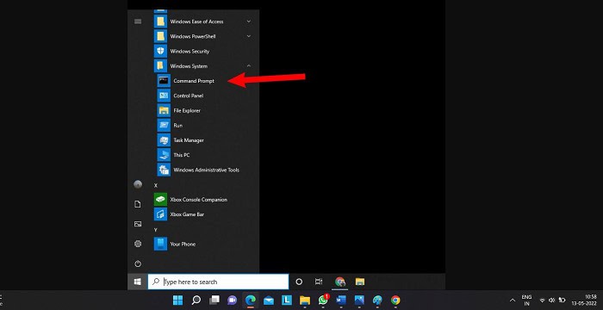Open Task View on inner taskbar
The height and width of the screenshot is (310, 603).
click(x=319, y=282)
